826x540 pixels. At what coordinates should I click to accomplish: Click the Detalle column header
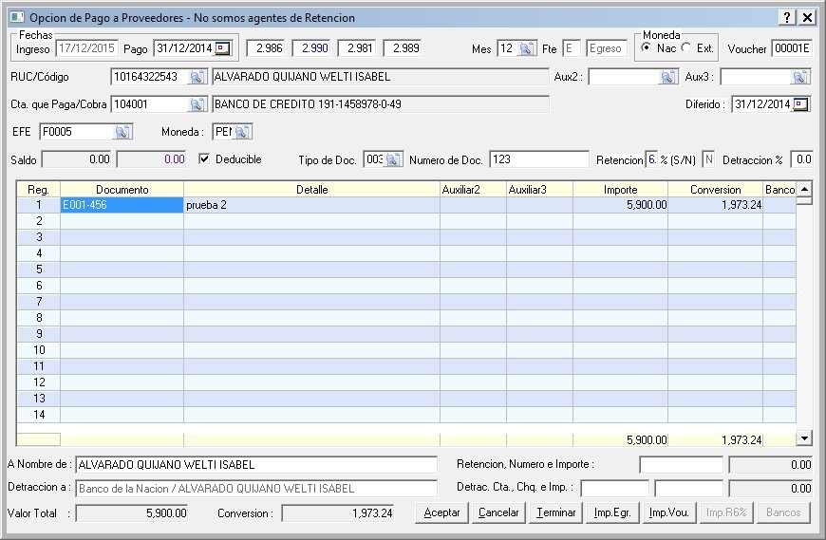pyautogui.click(x=311, y=190)
